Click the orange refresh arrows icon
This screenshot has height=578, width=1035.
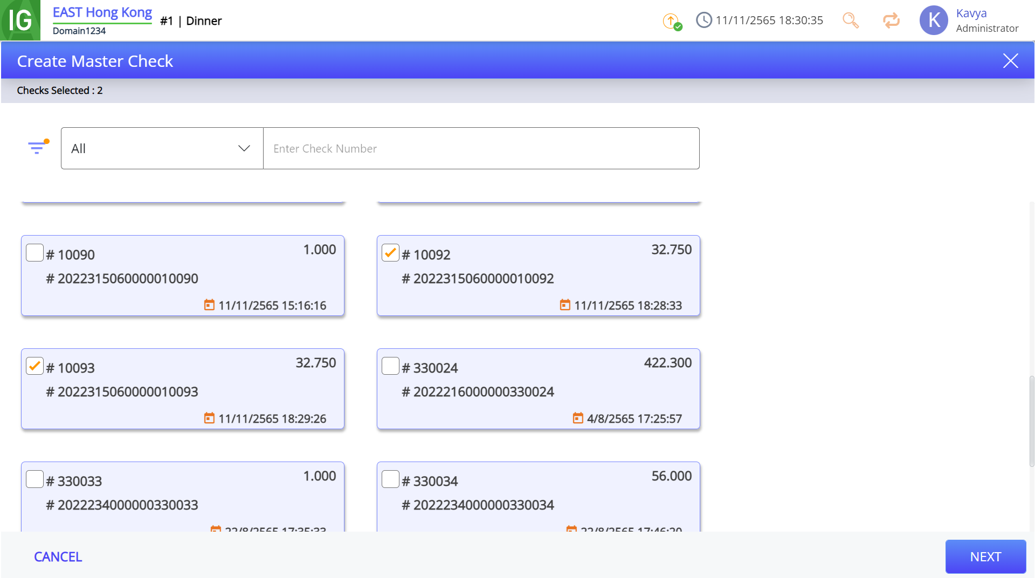click(x=891, y=20)
